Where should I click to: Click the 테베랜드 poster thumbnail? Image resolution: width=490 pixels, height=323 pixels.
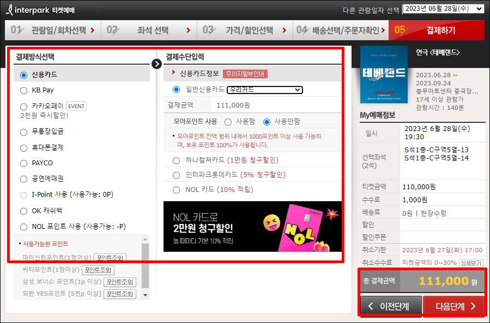click(384, 74)
